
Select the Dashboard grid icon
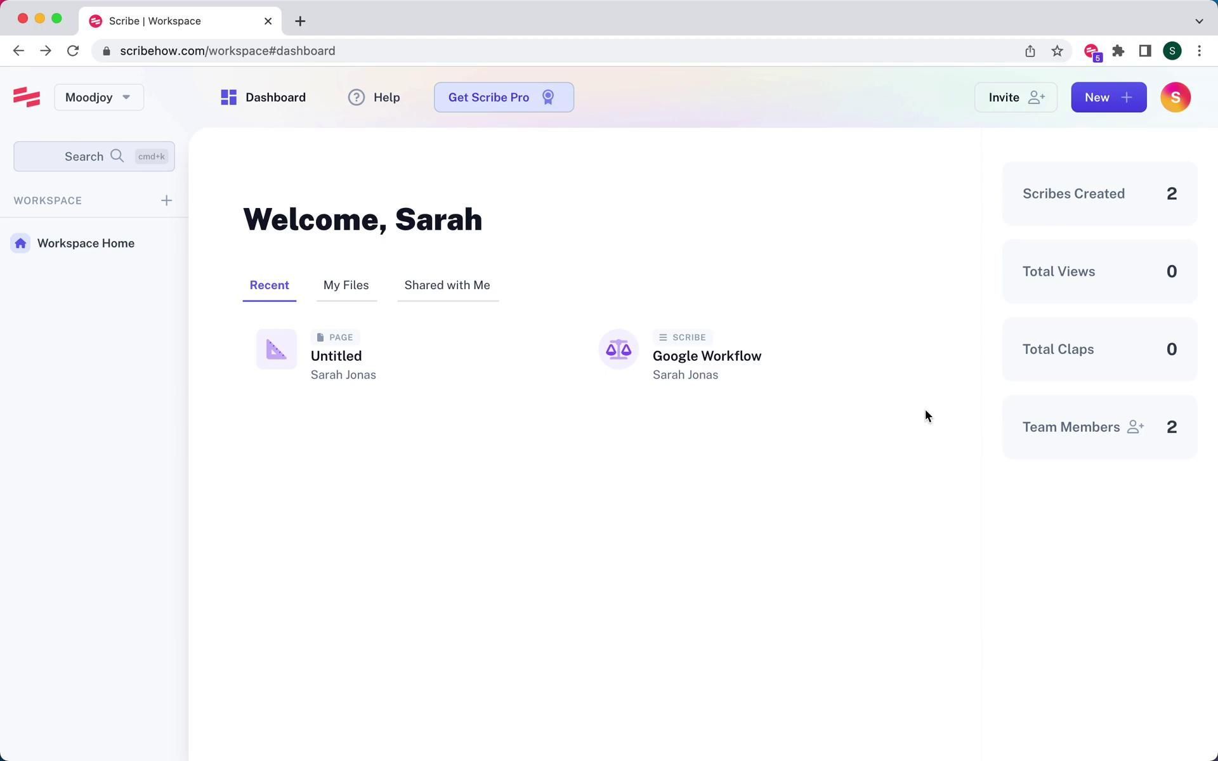(228, 97)
